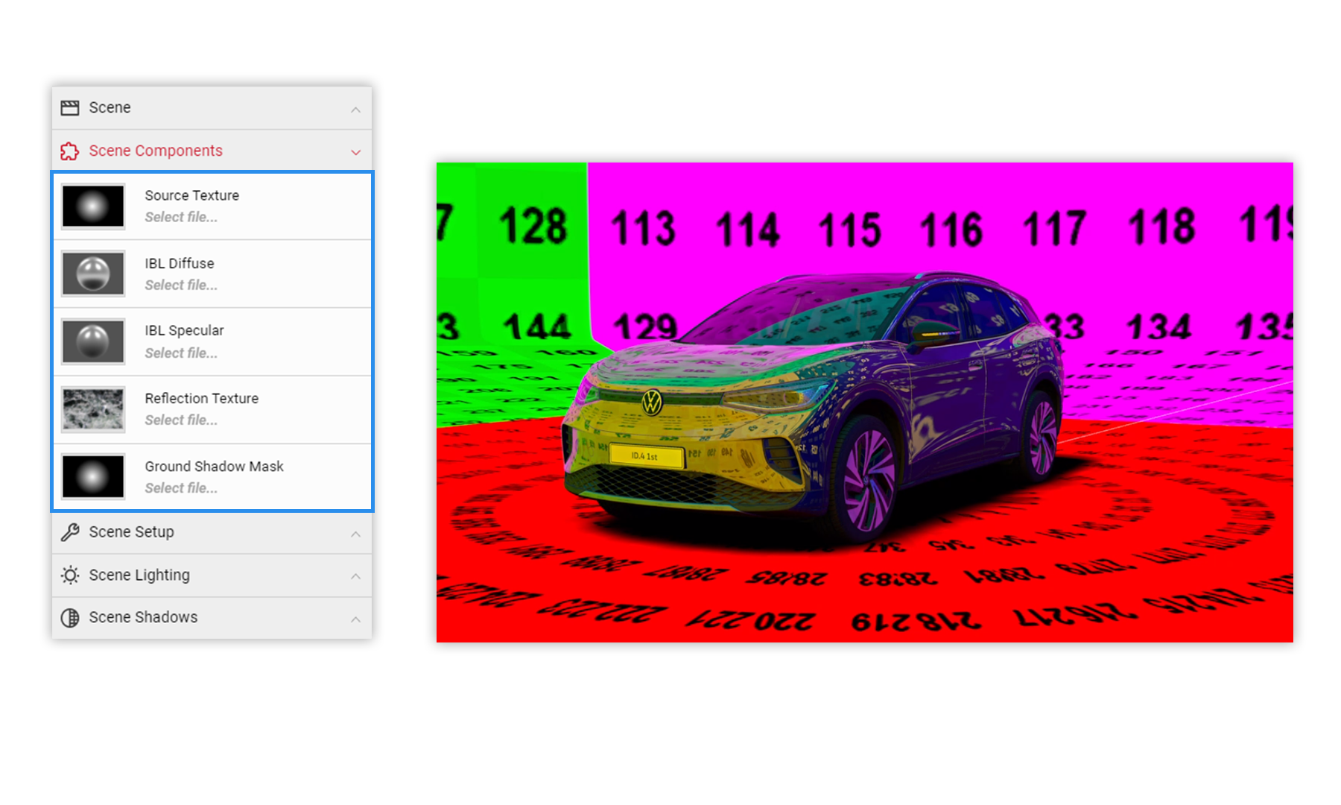Click the Scene Components puzzle icon
This screenshot has width=1341, height=805.
70,151
